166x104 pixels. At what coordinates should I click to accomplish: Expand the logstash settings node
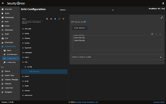point(23,48)
